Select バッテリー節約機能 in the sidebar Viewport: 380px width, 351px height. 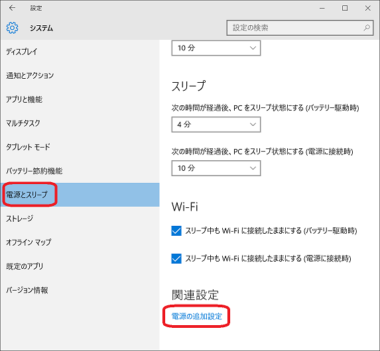pos(80,171)
